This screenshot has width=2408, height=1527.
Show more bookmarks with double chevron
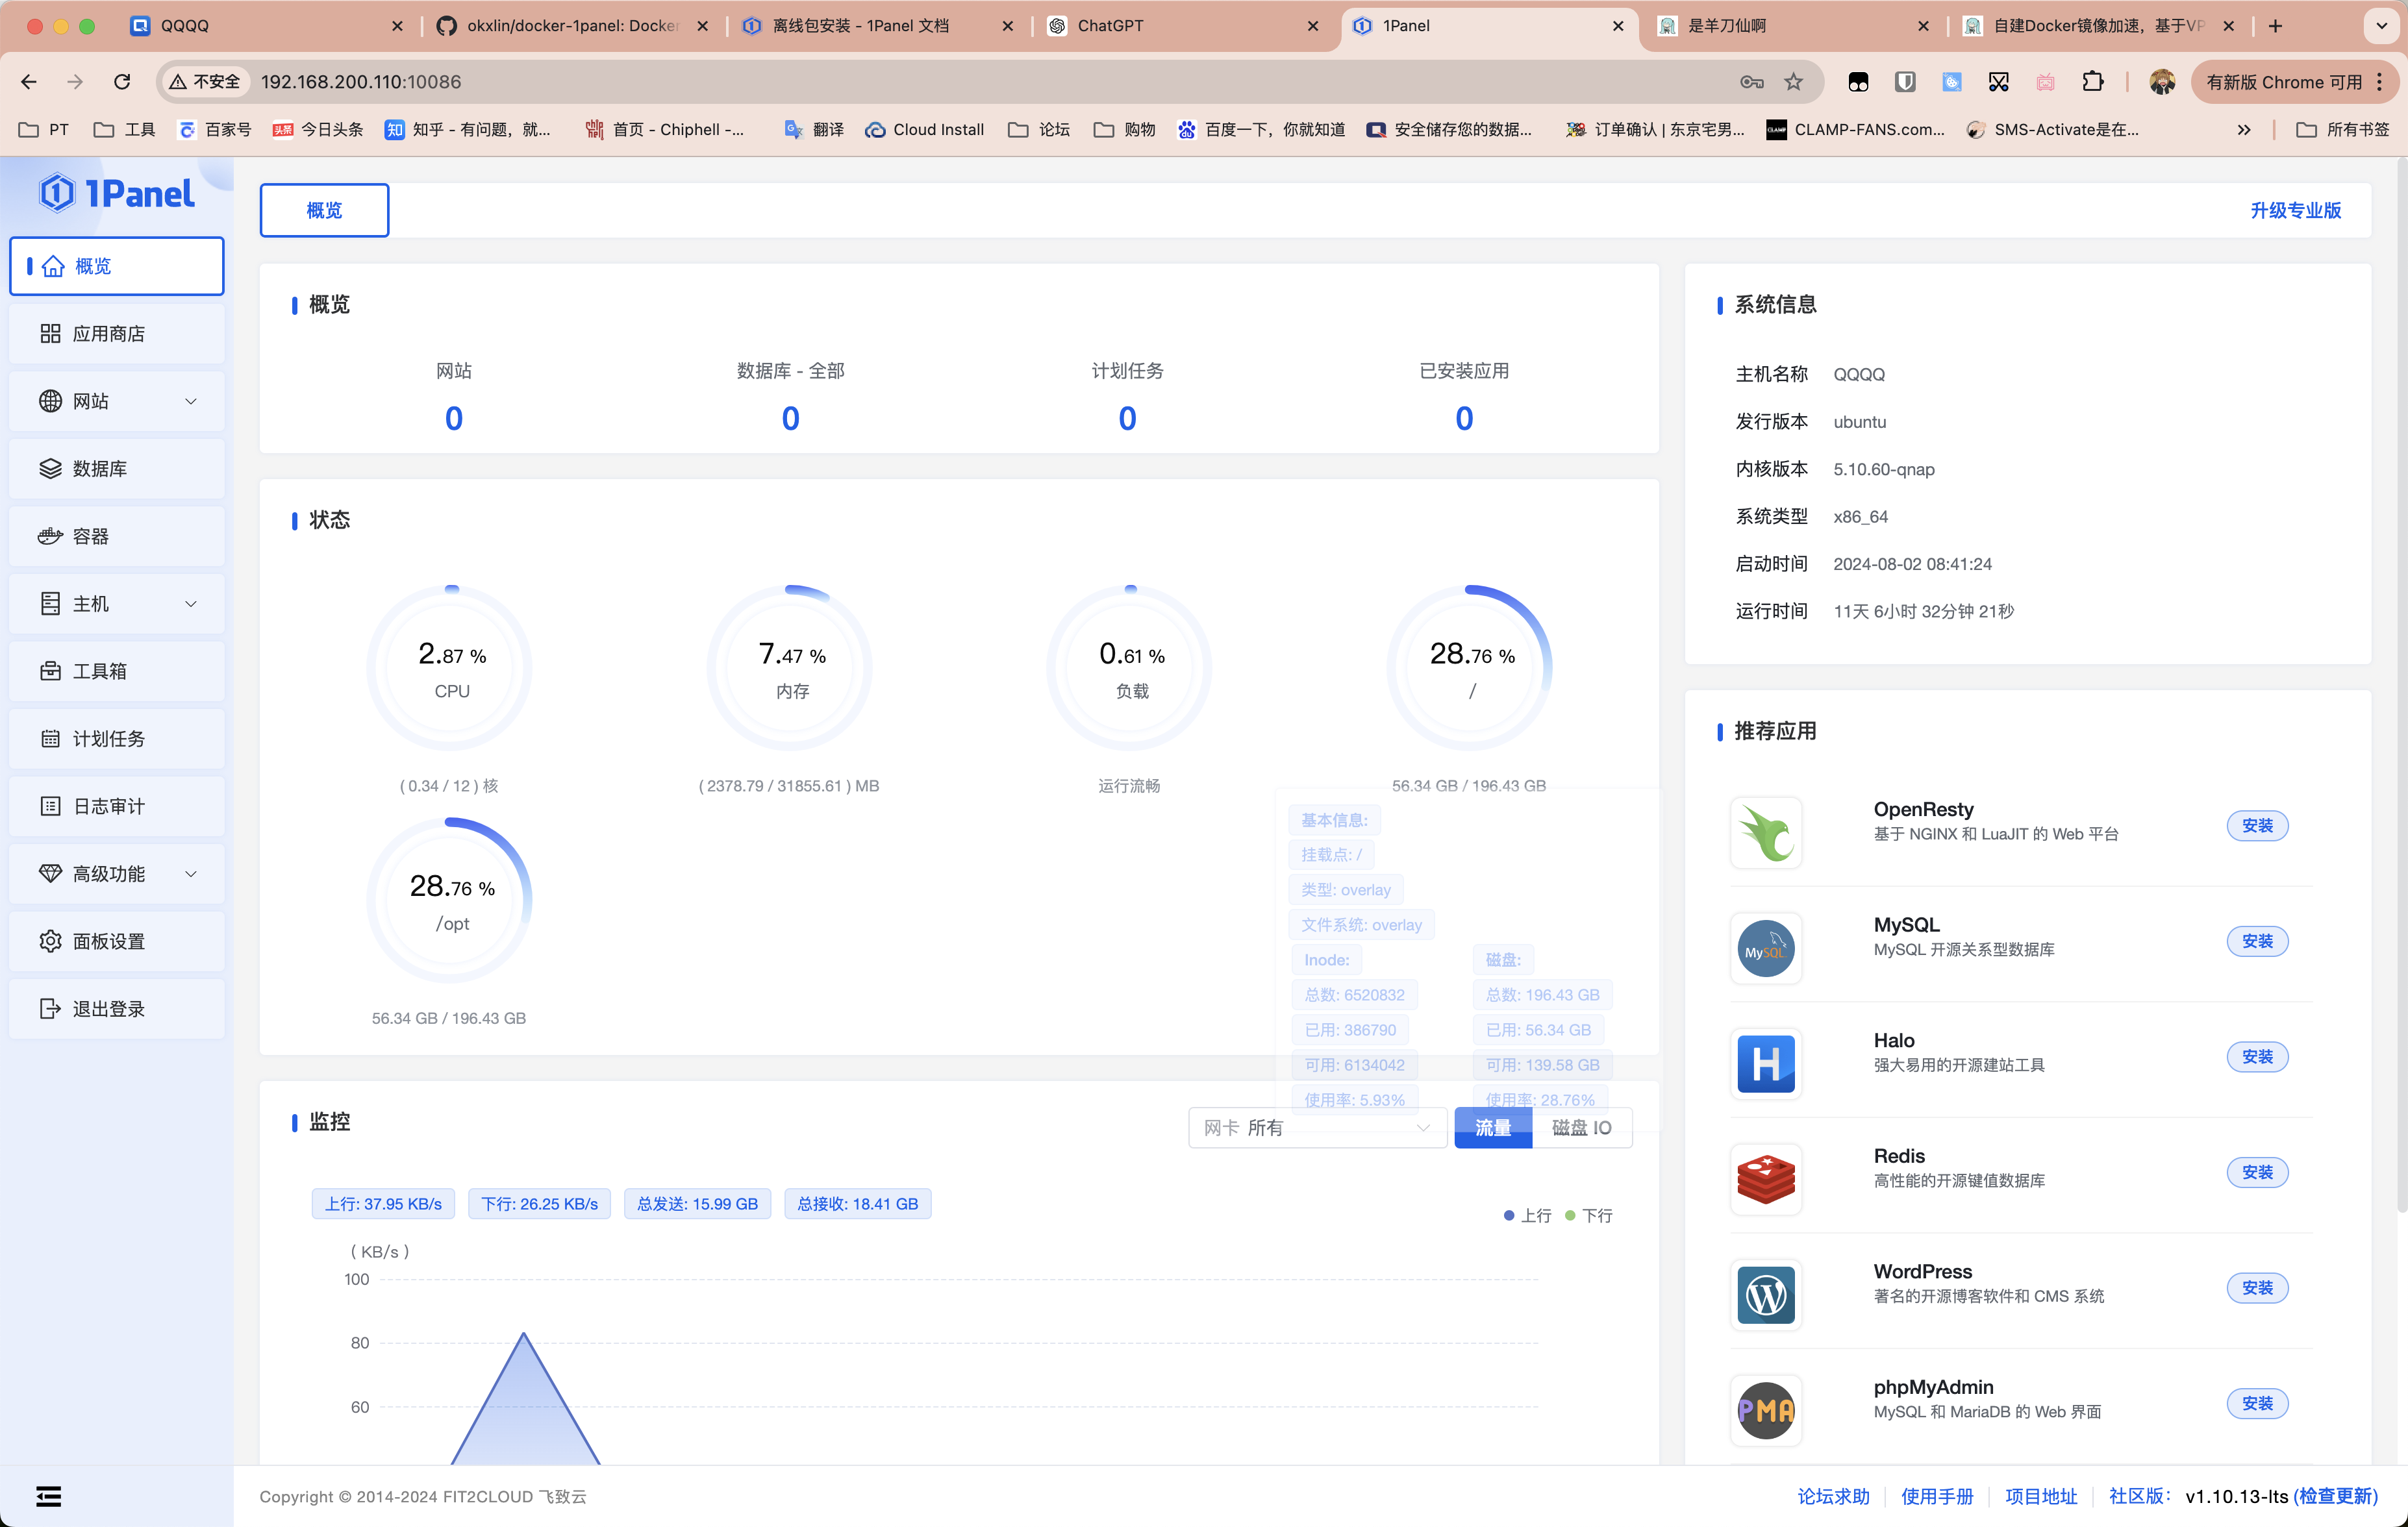(2244, 130)
